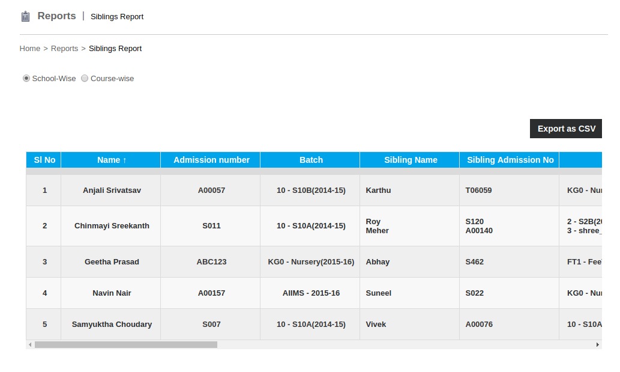
Task: Click the Samyuktha Choudary name cell
Action: coord(112,325)
